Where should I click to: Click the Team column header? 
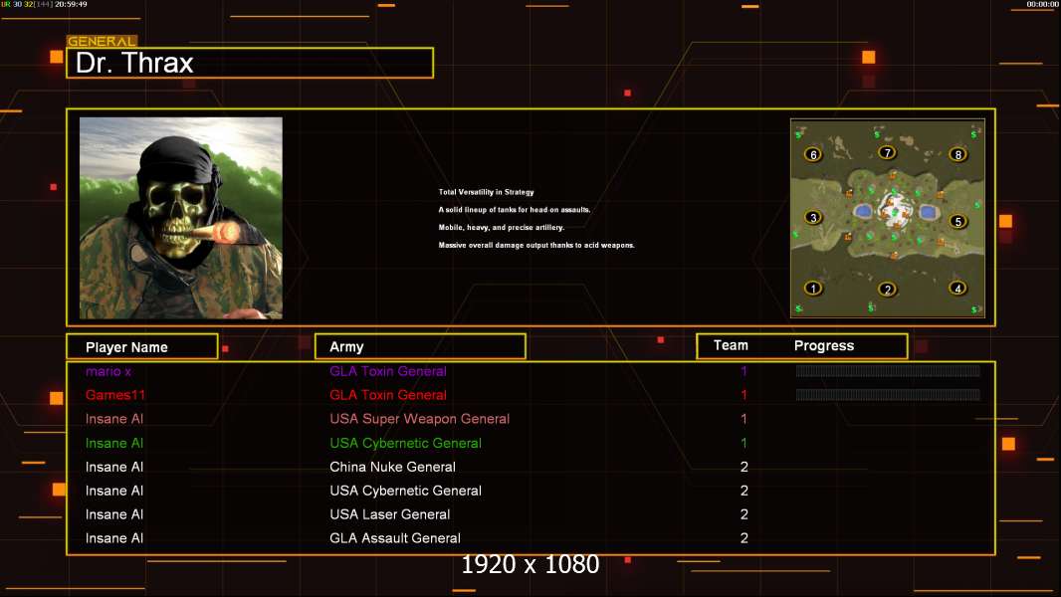pos(731,345)
